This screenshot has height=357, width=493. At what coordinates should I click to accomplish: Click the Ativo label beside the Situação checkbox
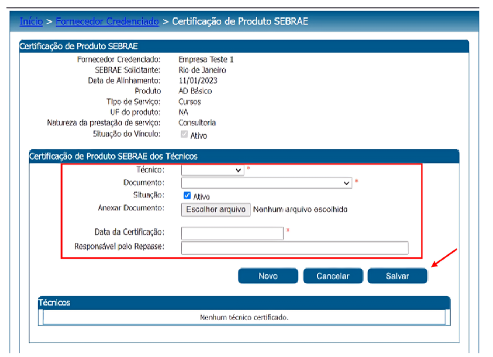[x=201, y=197]
